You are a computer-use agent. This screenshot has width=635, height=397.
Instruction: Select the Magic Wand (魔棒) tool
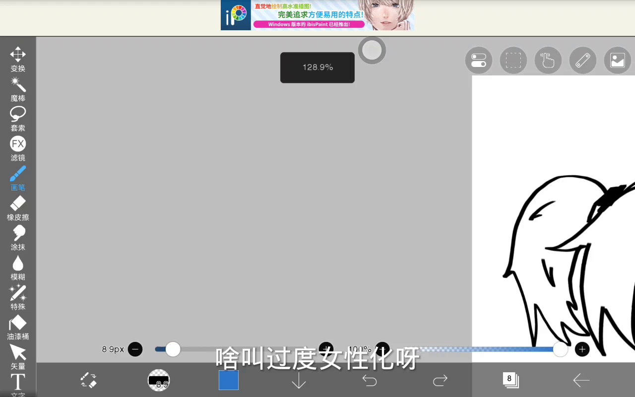pos(18,89)
